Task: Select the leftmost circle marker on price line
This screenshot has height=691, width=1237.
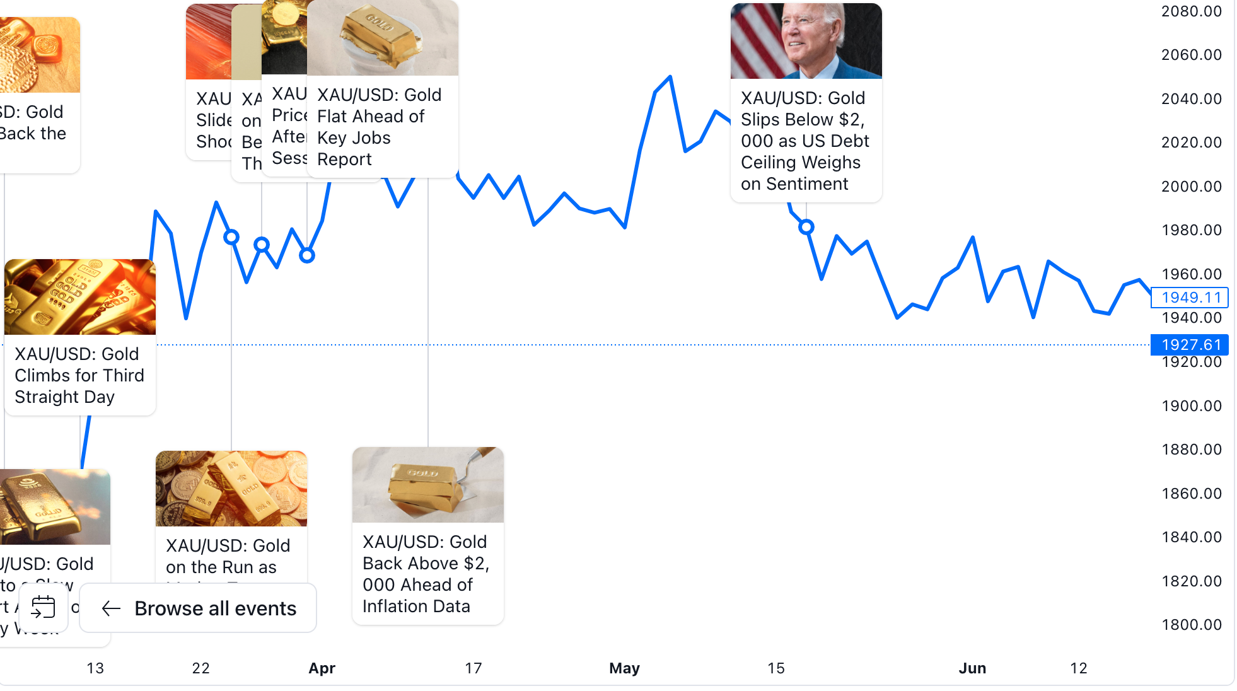Action: (x=231, y=237)
